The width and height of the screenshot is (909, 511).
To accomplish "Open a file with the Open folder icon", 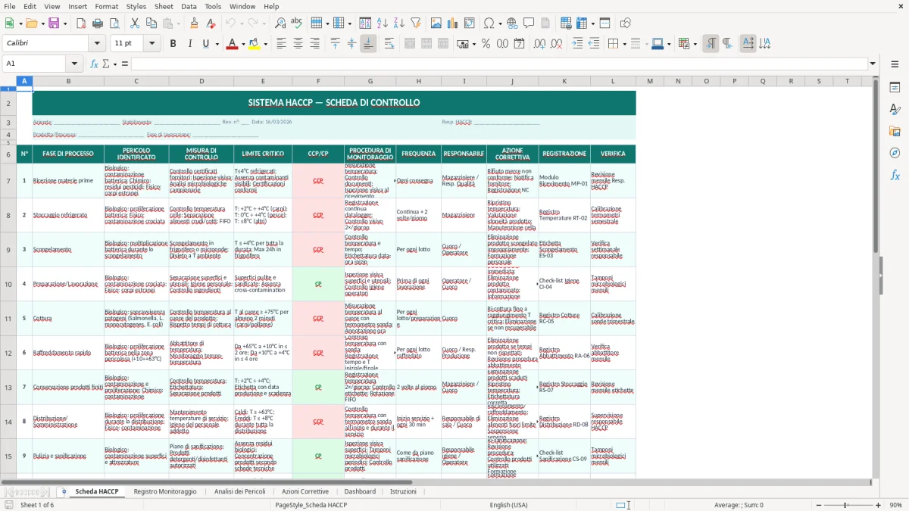I will [x=33, y=23].
